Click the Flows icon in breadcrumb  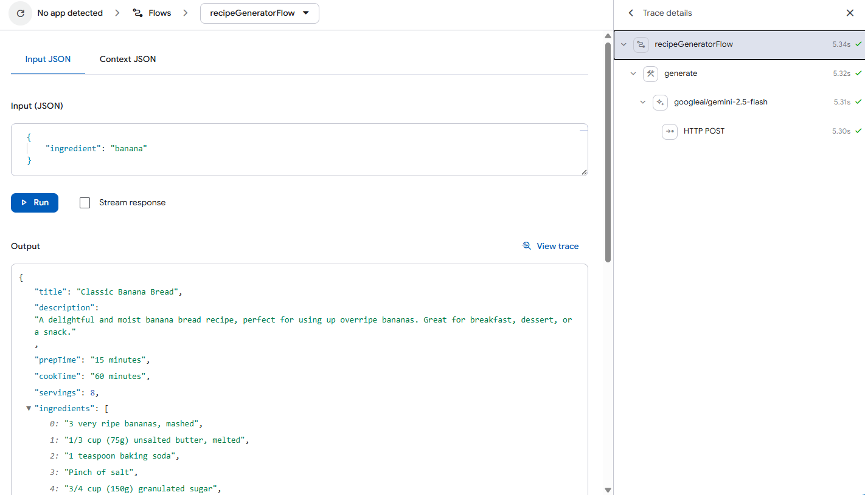138,13
